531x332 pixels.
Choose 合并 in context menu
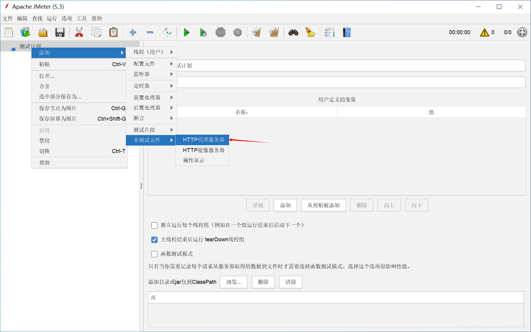click(x=79, y=87)
